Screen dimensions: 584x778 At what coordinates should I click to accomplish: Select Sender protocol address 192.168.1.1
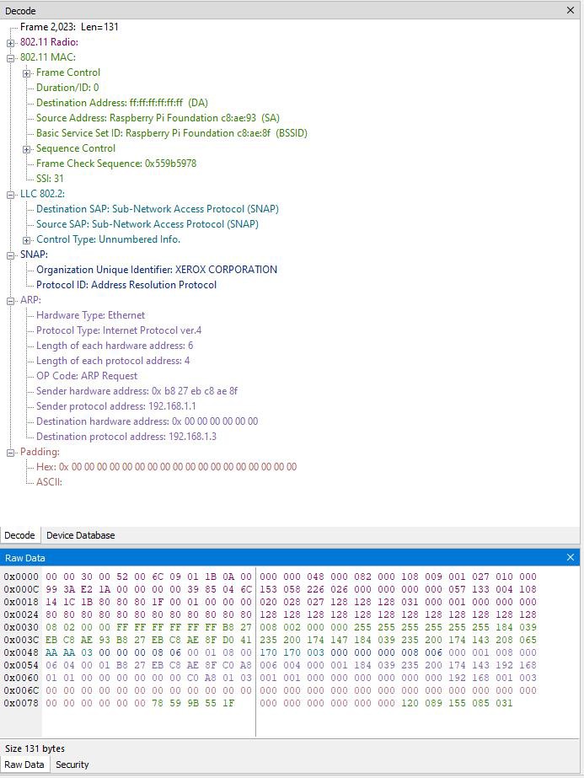click(x=116, y=406)
